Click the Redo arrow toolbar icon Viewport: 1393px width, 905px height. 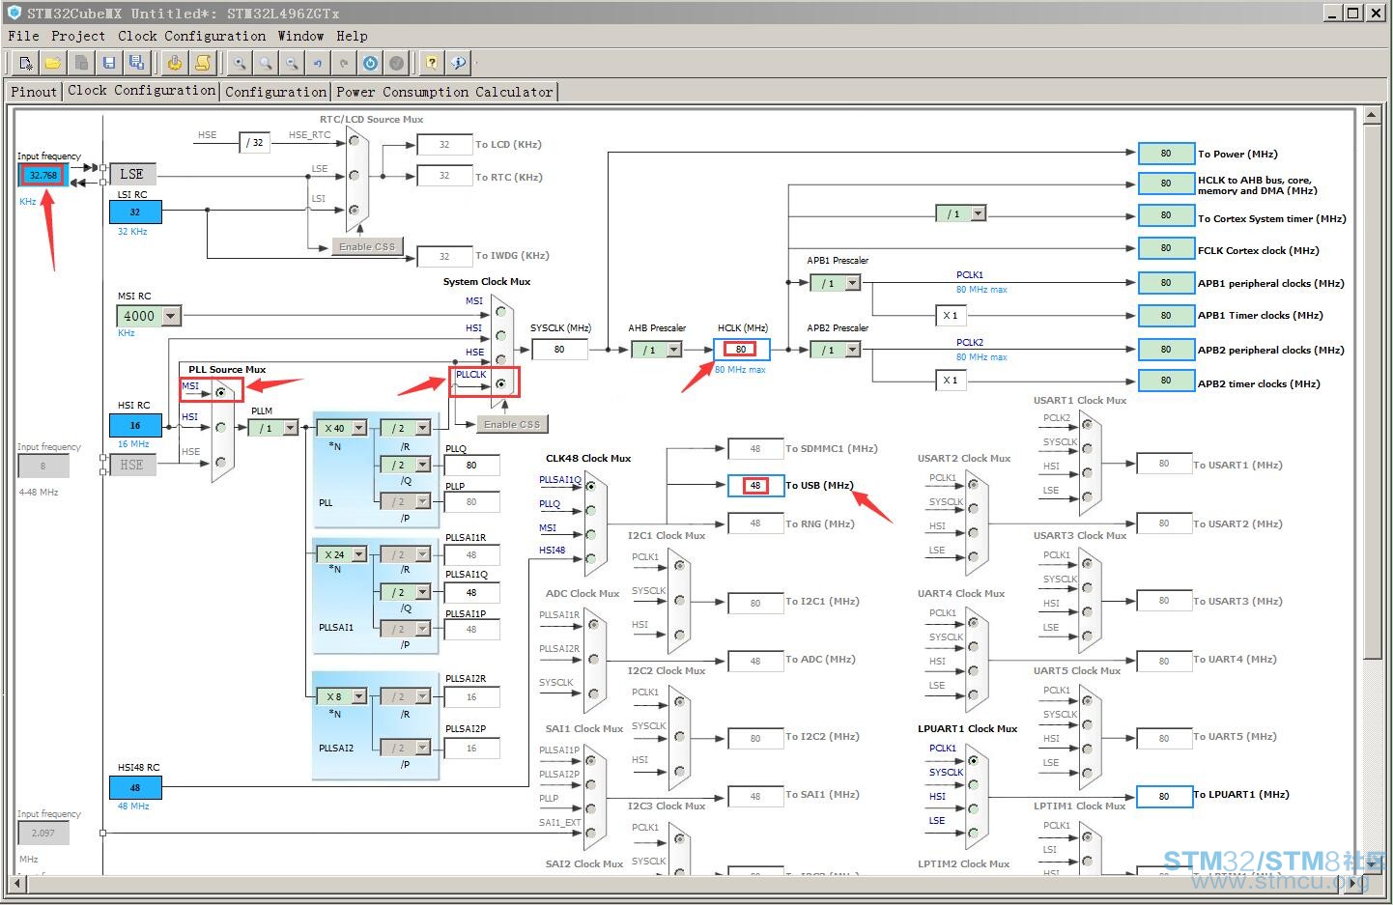(344, 64)
